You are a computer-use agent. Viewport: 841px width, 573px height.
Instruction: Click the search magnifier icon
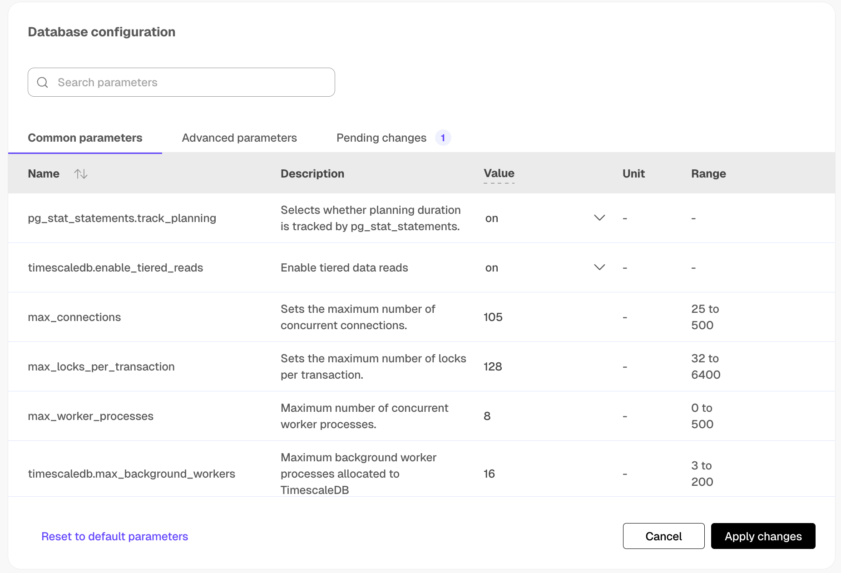click(x=42, y=82)
